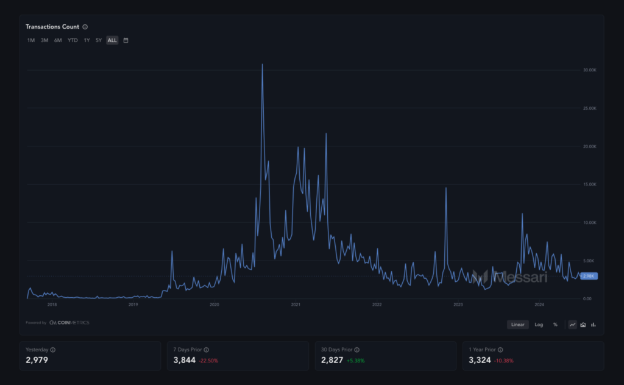Click the Transactions Count info icon

pyautogui.click(x=85, y=27)
